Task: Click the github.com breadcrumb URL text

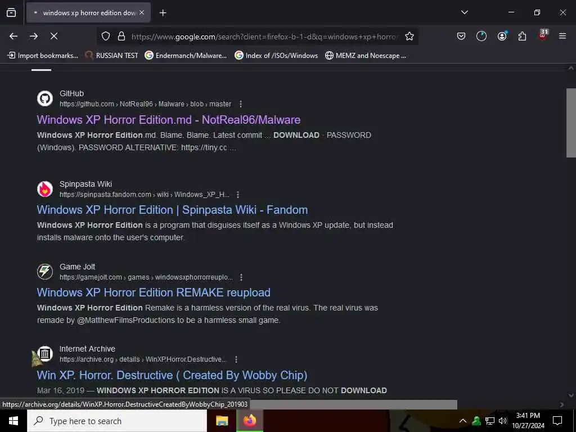Action: point(146,104)
